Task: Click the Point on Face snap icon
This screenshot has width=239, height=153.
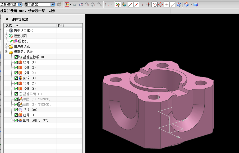Action: coord(179,4)
